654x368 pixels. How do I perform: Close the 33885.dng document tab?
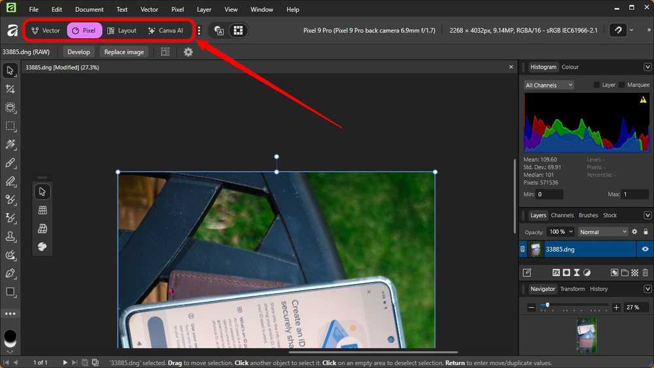(511, 67)
